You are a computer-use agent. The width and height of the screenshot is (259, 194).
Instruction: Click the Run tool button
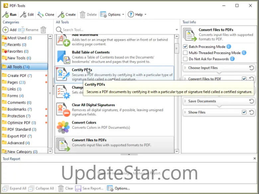click(x=9, y=15)
